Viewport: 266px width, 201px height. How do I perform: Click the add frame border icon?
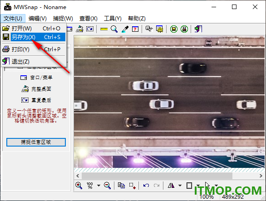tap(189, 186)
